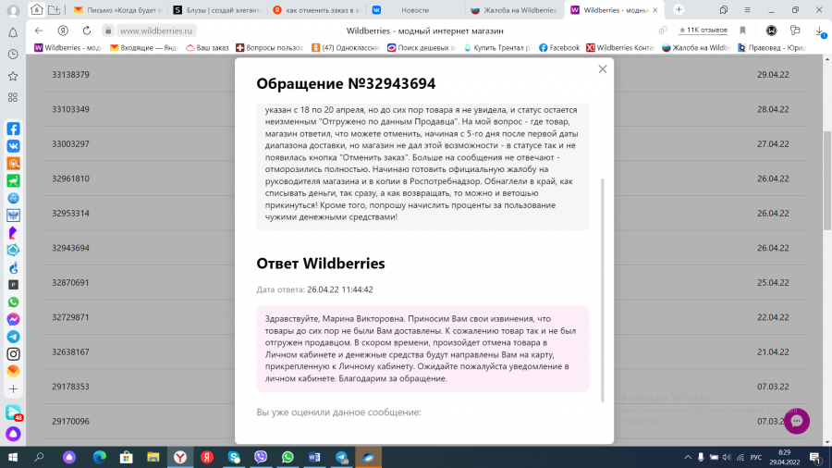Image resolution: width=832 pixels, height=468 pixels.
Task: Switch to the Письмо «Когда будет tab
Action: pyautogui.click(x=117, y=10)
